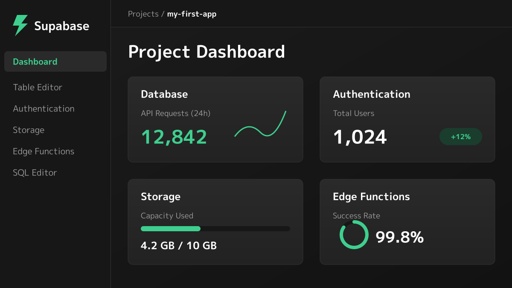Click the storage capacity progress bar
Viewport: 512px width, 288px height.
215,229
